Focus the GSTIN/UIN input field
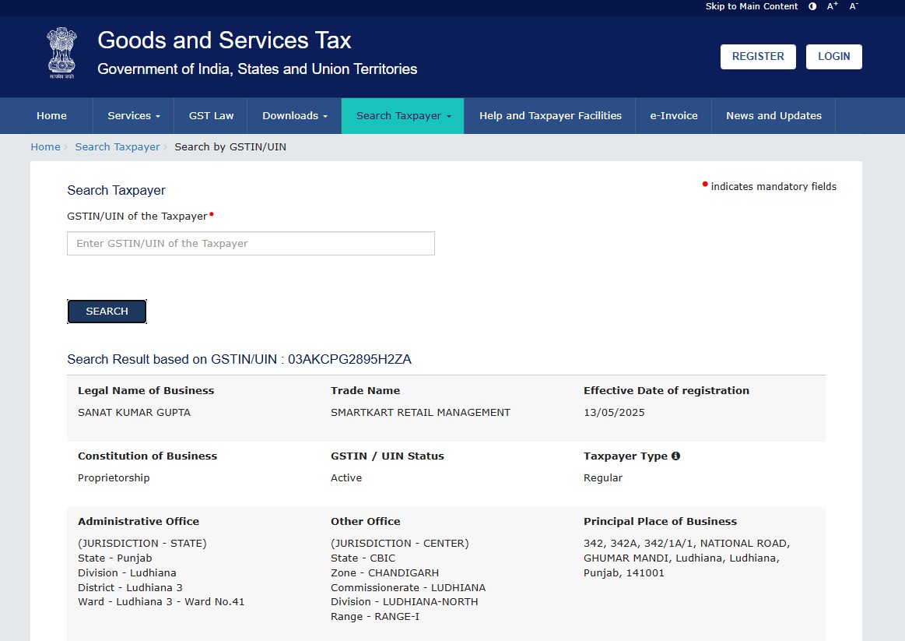 pyautogui.click(x=251, y=244)
